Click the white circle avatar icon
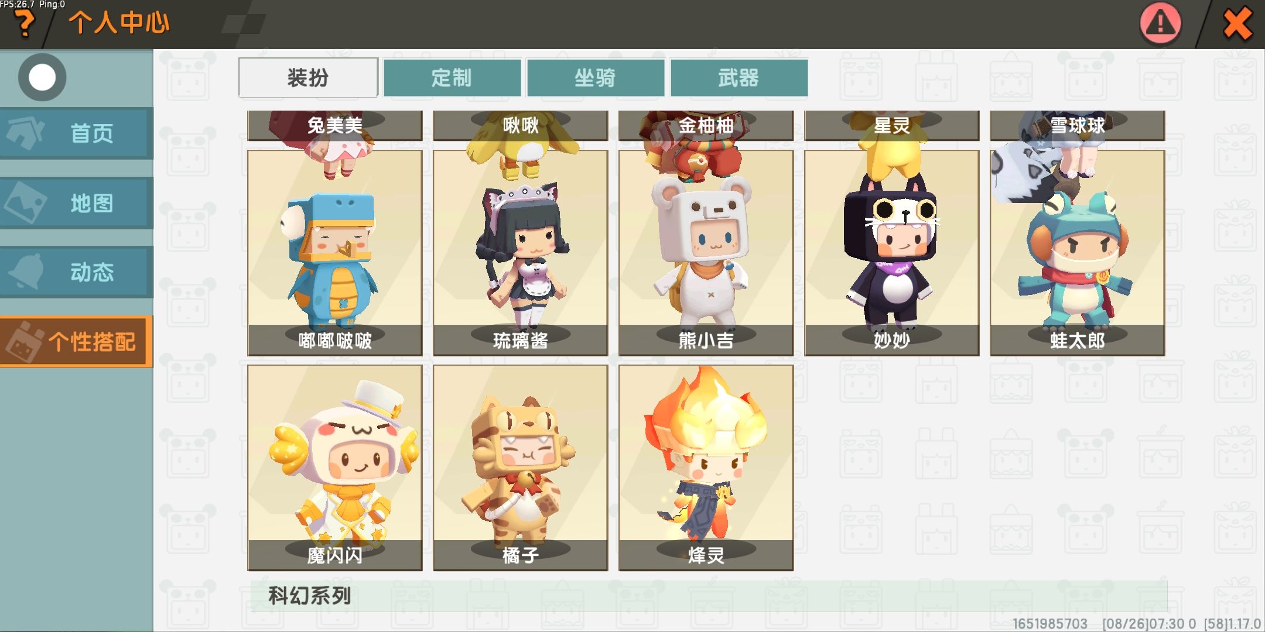Screen dimensions: 1265x632 tap(42, 77)
